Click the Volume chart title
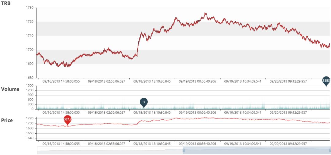 pos(10,89)
